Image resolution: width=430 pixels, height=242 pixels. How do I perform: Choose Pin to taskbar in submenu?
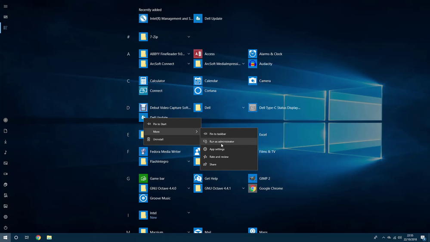coord(229,134)
